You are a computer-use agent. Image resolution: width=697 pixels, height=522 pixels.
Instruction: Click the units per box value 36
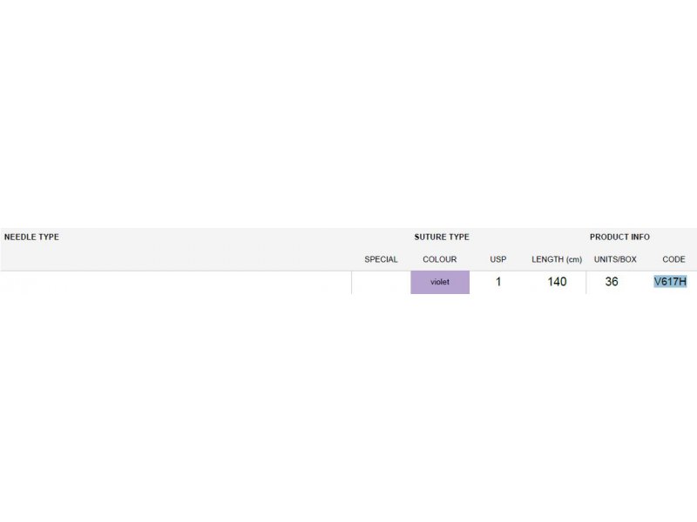pyautogui.click(x=612, y=281)
